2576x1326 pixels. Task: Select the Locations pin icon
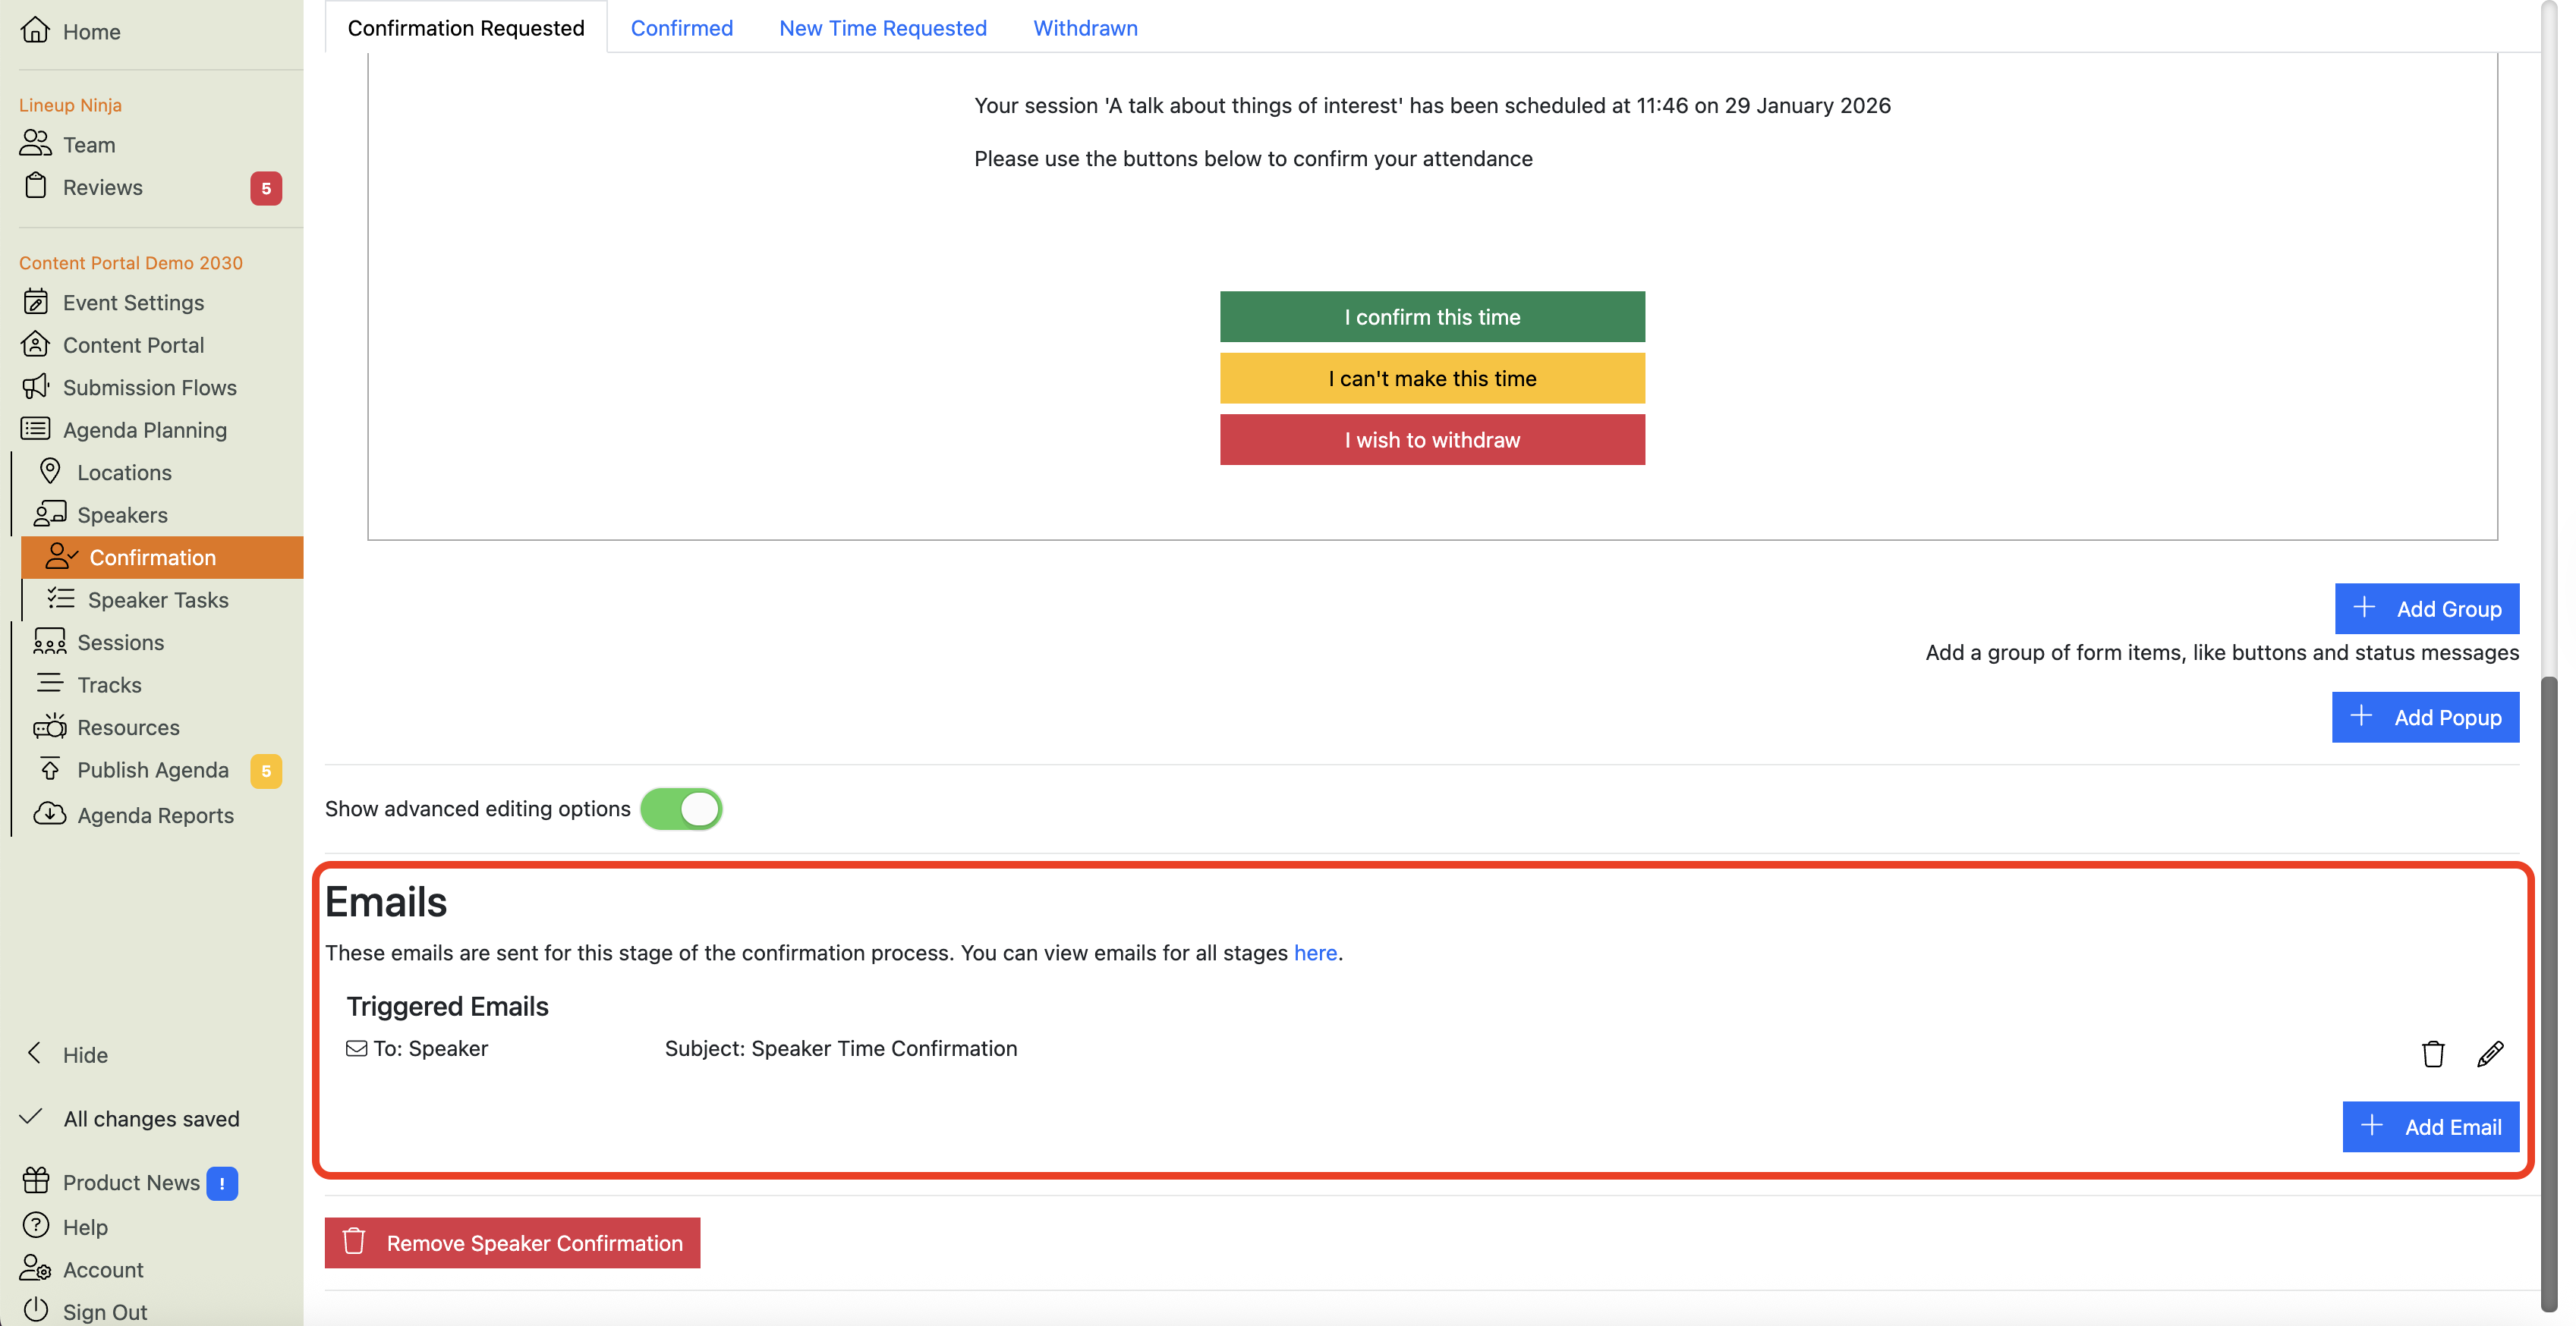(50, 472)
